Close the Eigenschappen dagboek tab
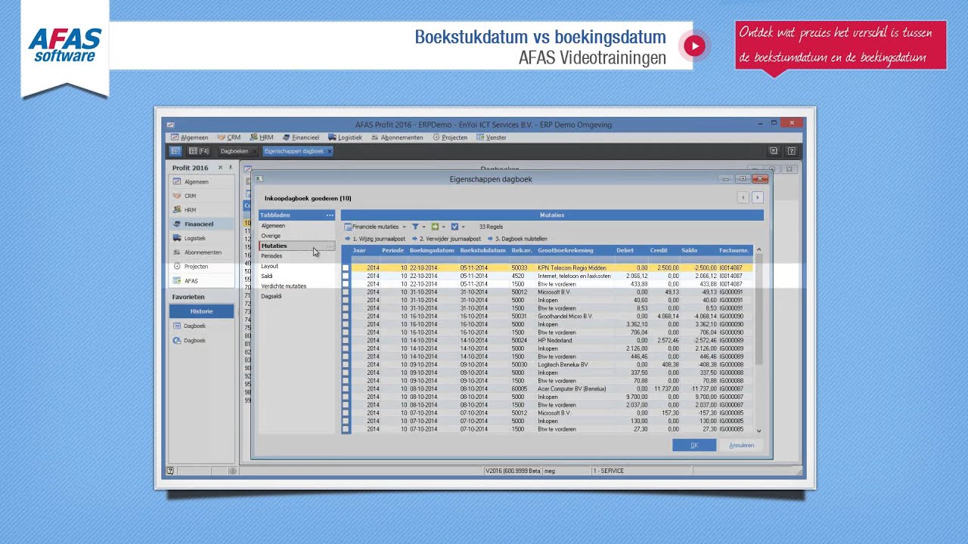The width and height of the screenshot is (968, 544). click(x=329, y=151)
